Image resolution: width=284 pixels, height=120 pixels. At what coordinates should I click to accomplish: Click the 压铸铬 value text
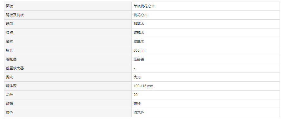[x=139, y=59]
